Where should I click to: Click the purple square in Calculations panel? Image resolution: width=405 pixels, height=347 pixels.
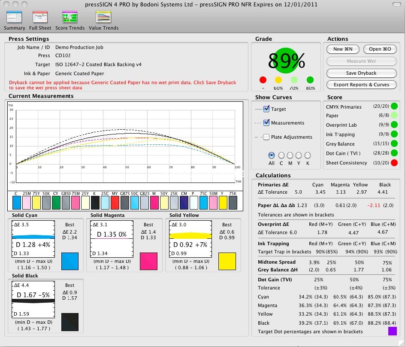click(x=392, y=331)
